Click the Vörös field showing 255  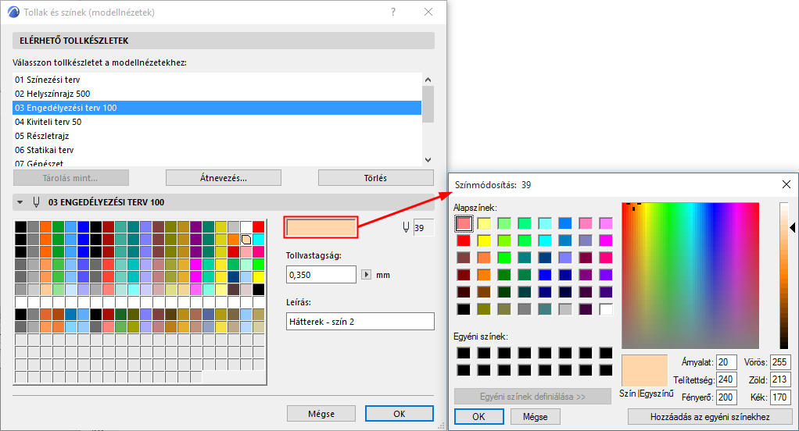click(x=780, y=362)
